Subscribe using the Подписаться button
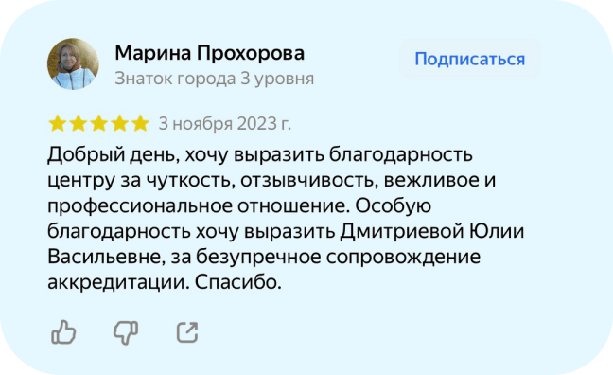613x375 pixels. [x=469, y=59]
